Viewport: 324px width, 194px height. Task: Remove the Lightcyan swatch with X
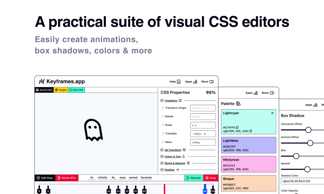pyautogui.click(x=272, y=113)
